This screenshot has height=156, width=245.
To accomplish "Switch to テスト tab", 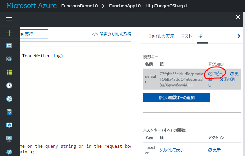I will click(x=186, y=36).
